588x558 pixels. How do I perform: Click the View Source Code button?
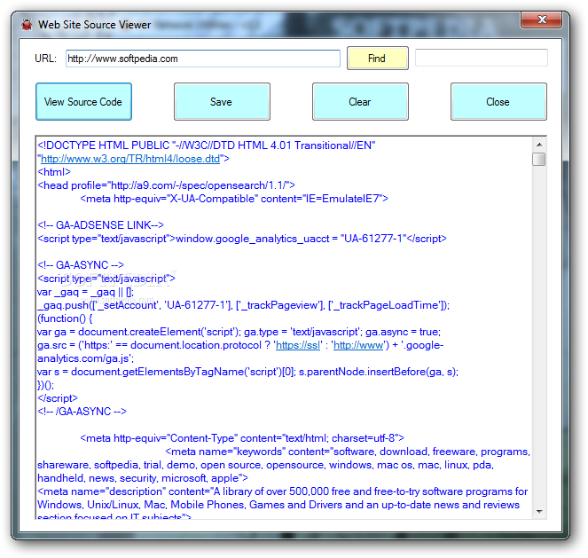[83, 102]
